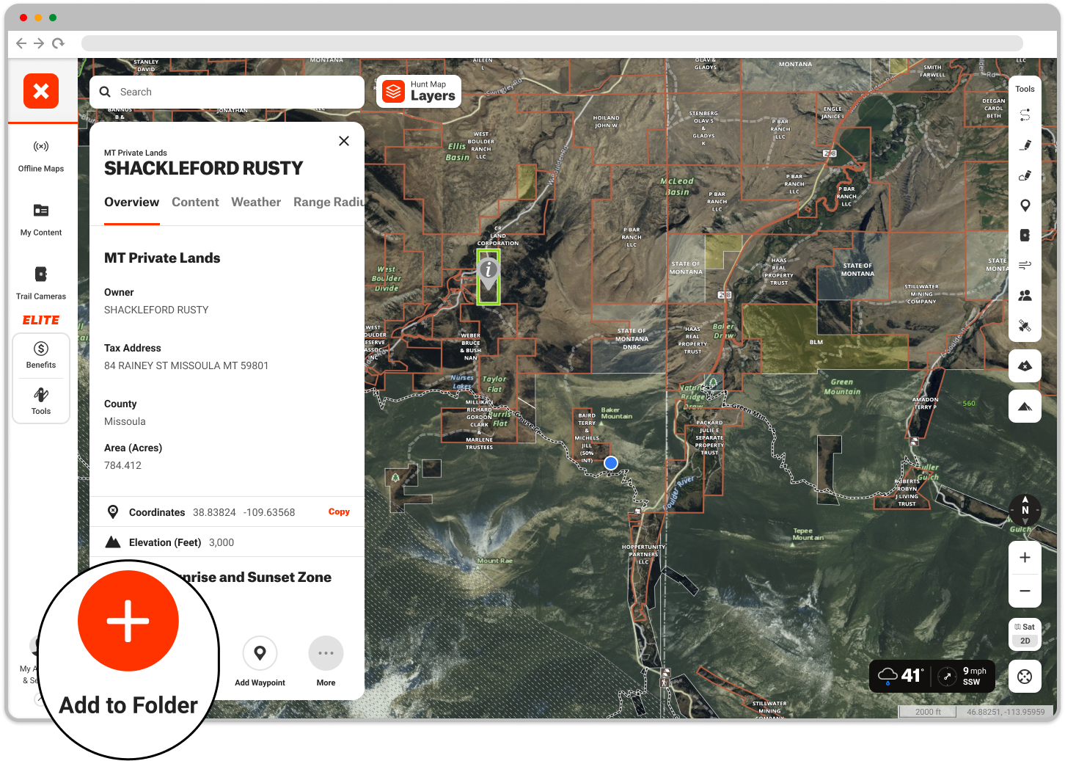
Task: Select the trail camera tool in the Tools panel
Action: point(1025,236)
